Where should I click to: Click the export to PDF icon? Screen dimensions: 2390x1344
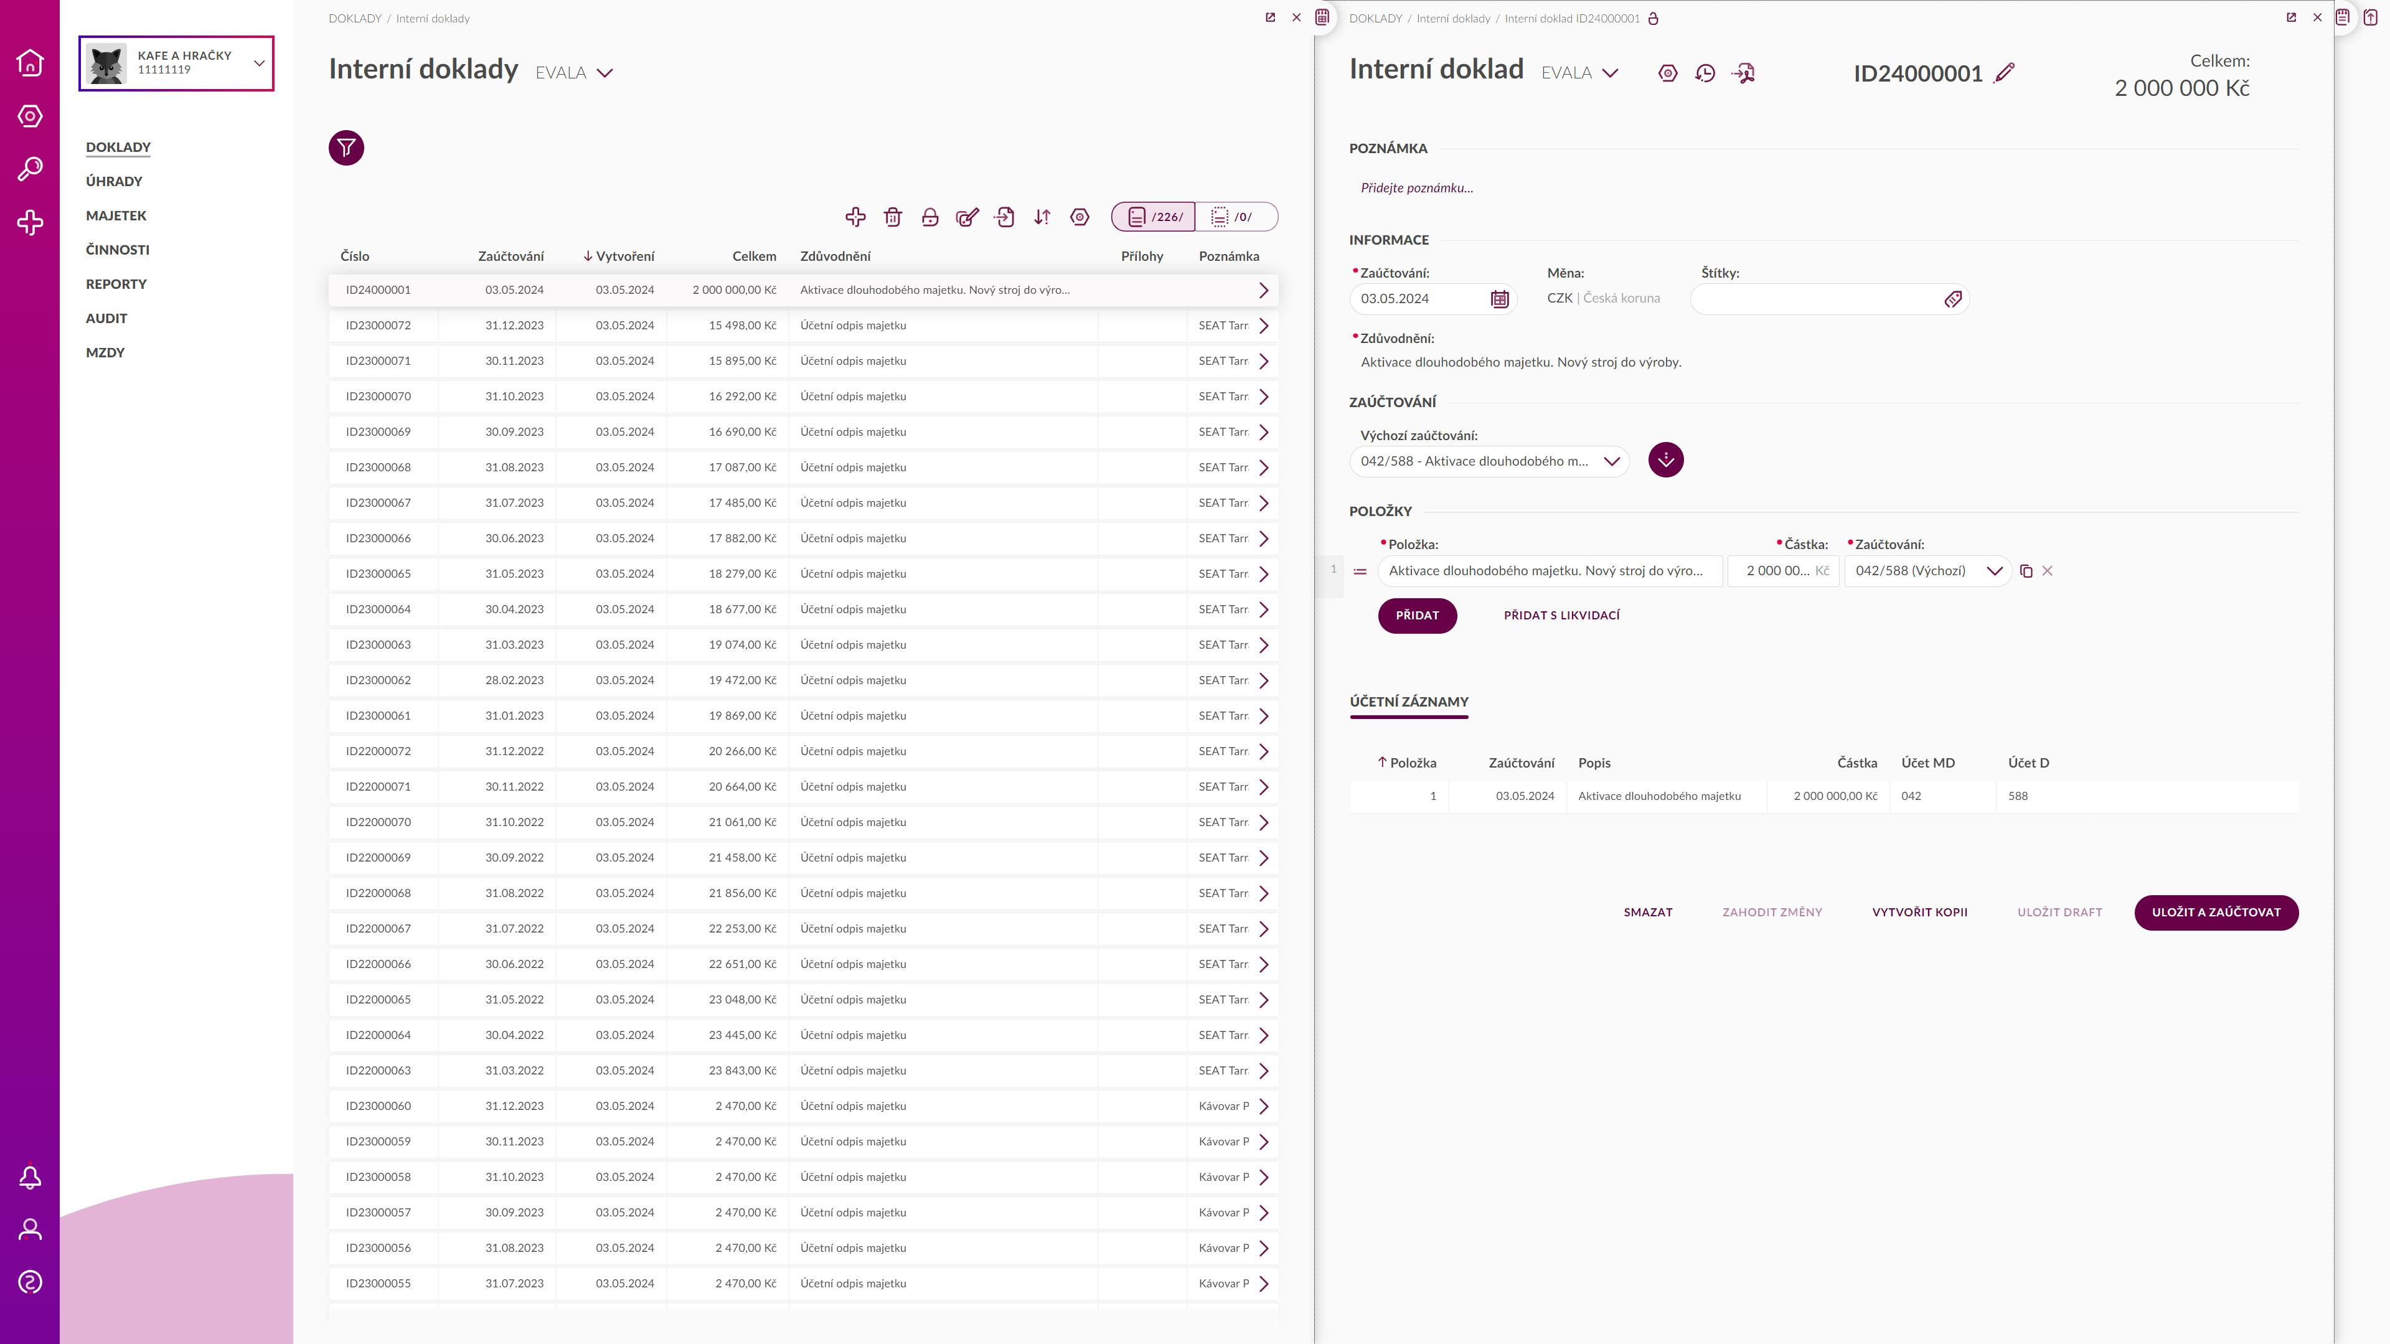[1743, 73]
